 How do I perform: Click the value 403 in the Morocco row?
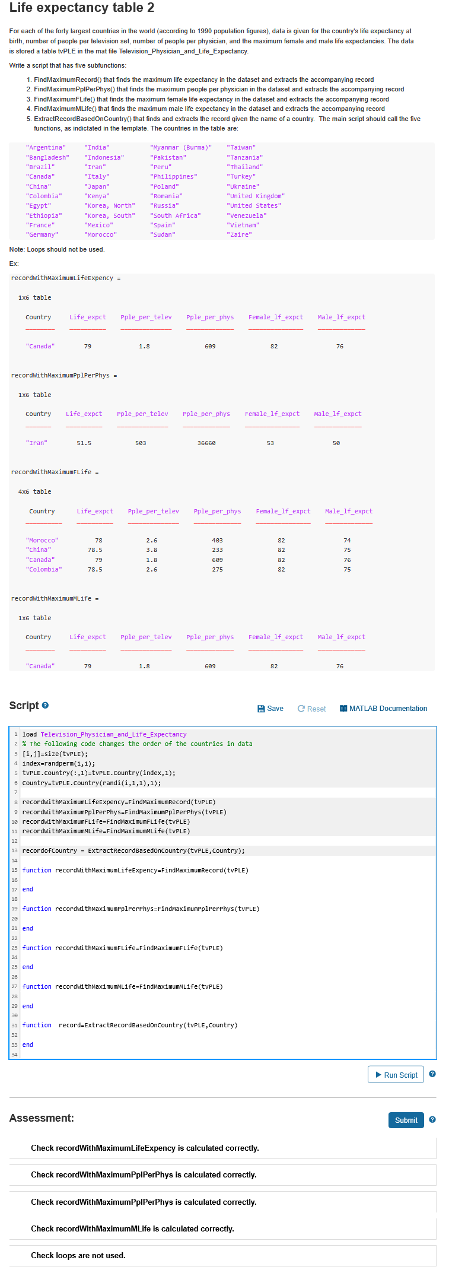217,540
